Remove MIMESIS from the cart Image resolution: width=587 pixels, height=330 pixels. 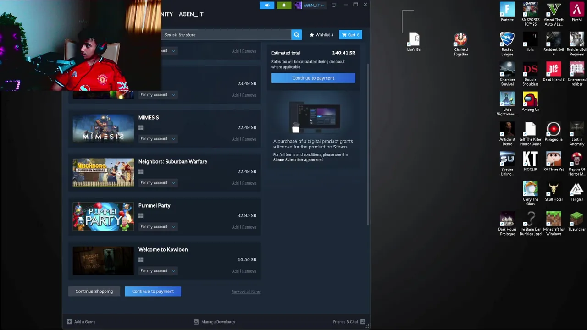pos(249,139)
